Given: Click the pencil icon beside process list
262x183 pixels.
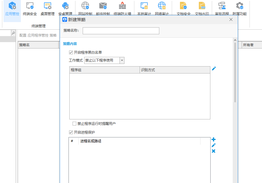Looking at the screenshot, I should [214, 145].
